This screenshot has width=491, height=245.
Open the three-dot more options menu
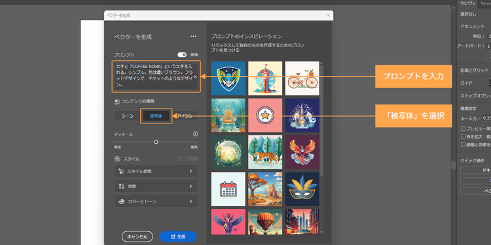tap(194, 37)
